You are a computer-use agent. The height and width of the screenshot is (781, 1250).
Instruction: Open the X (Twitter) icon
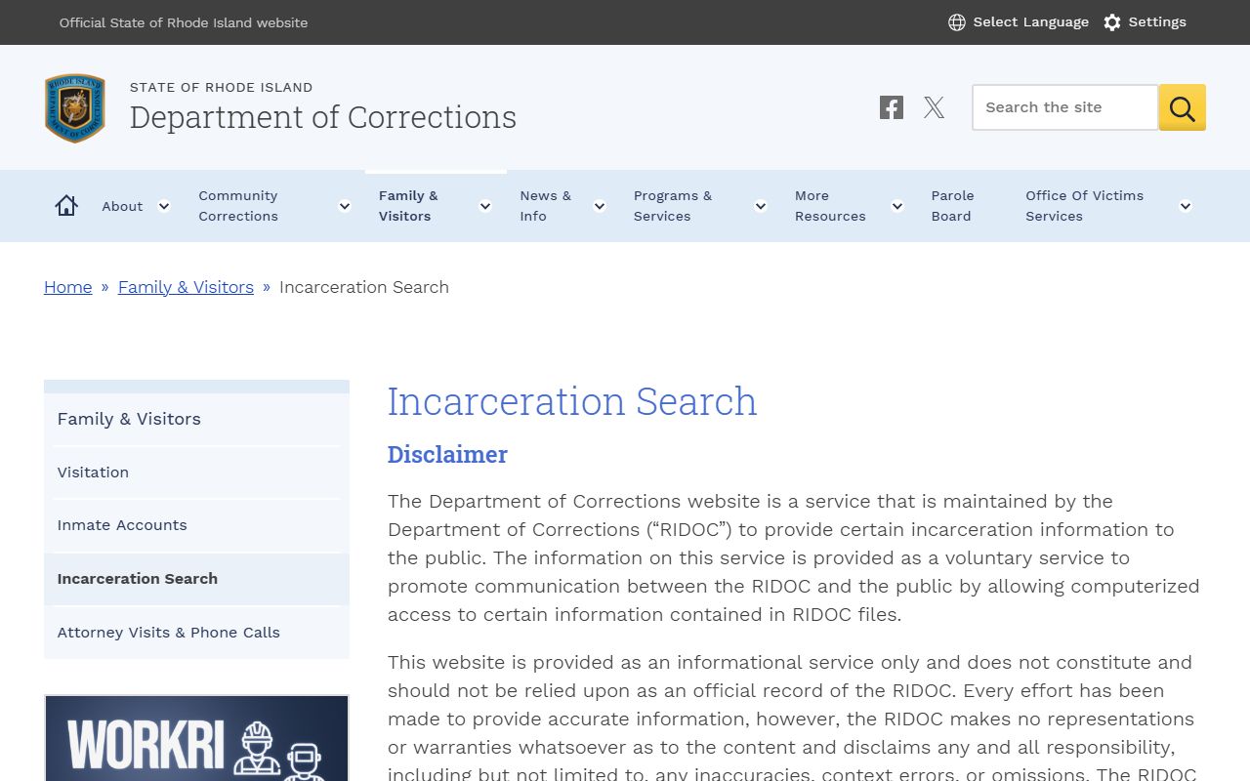(x=935, y=107)
